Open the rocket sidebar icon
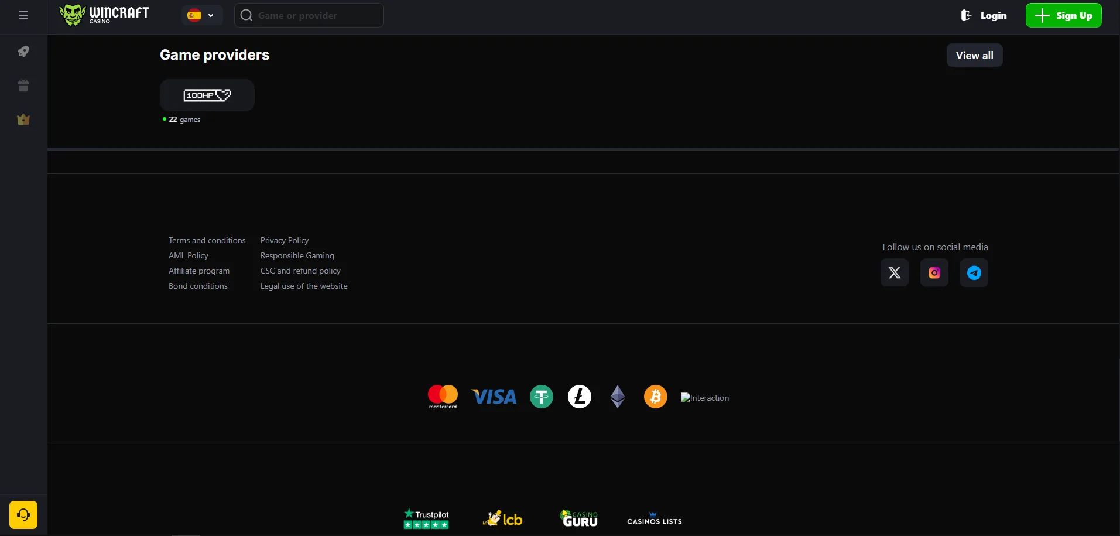The width and height of the screenshot is (1120, 536). click(23, 52)
